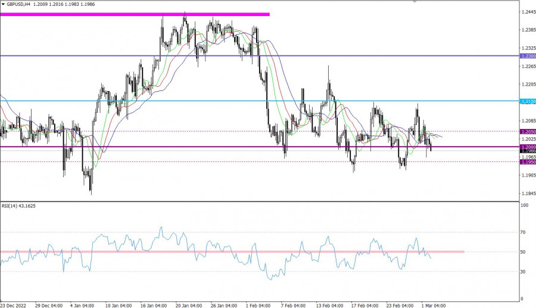Click the thick magenta resistance line at top
This screenshot has height=308, width=536.
click(135, 14)
